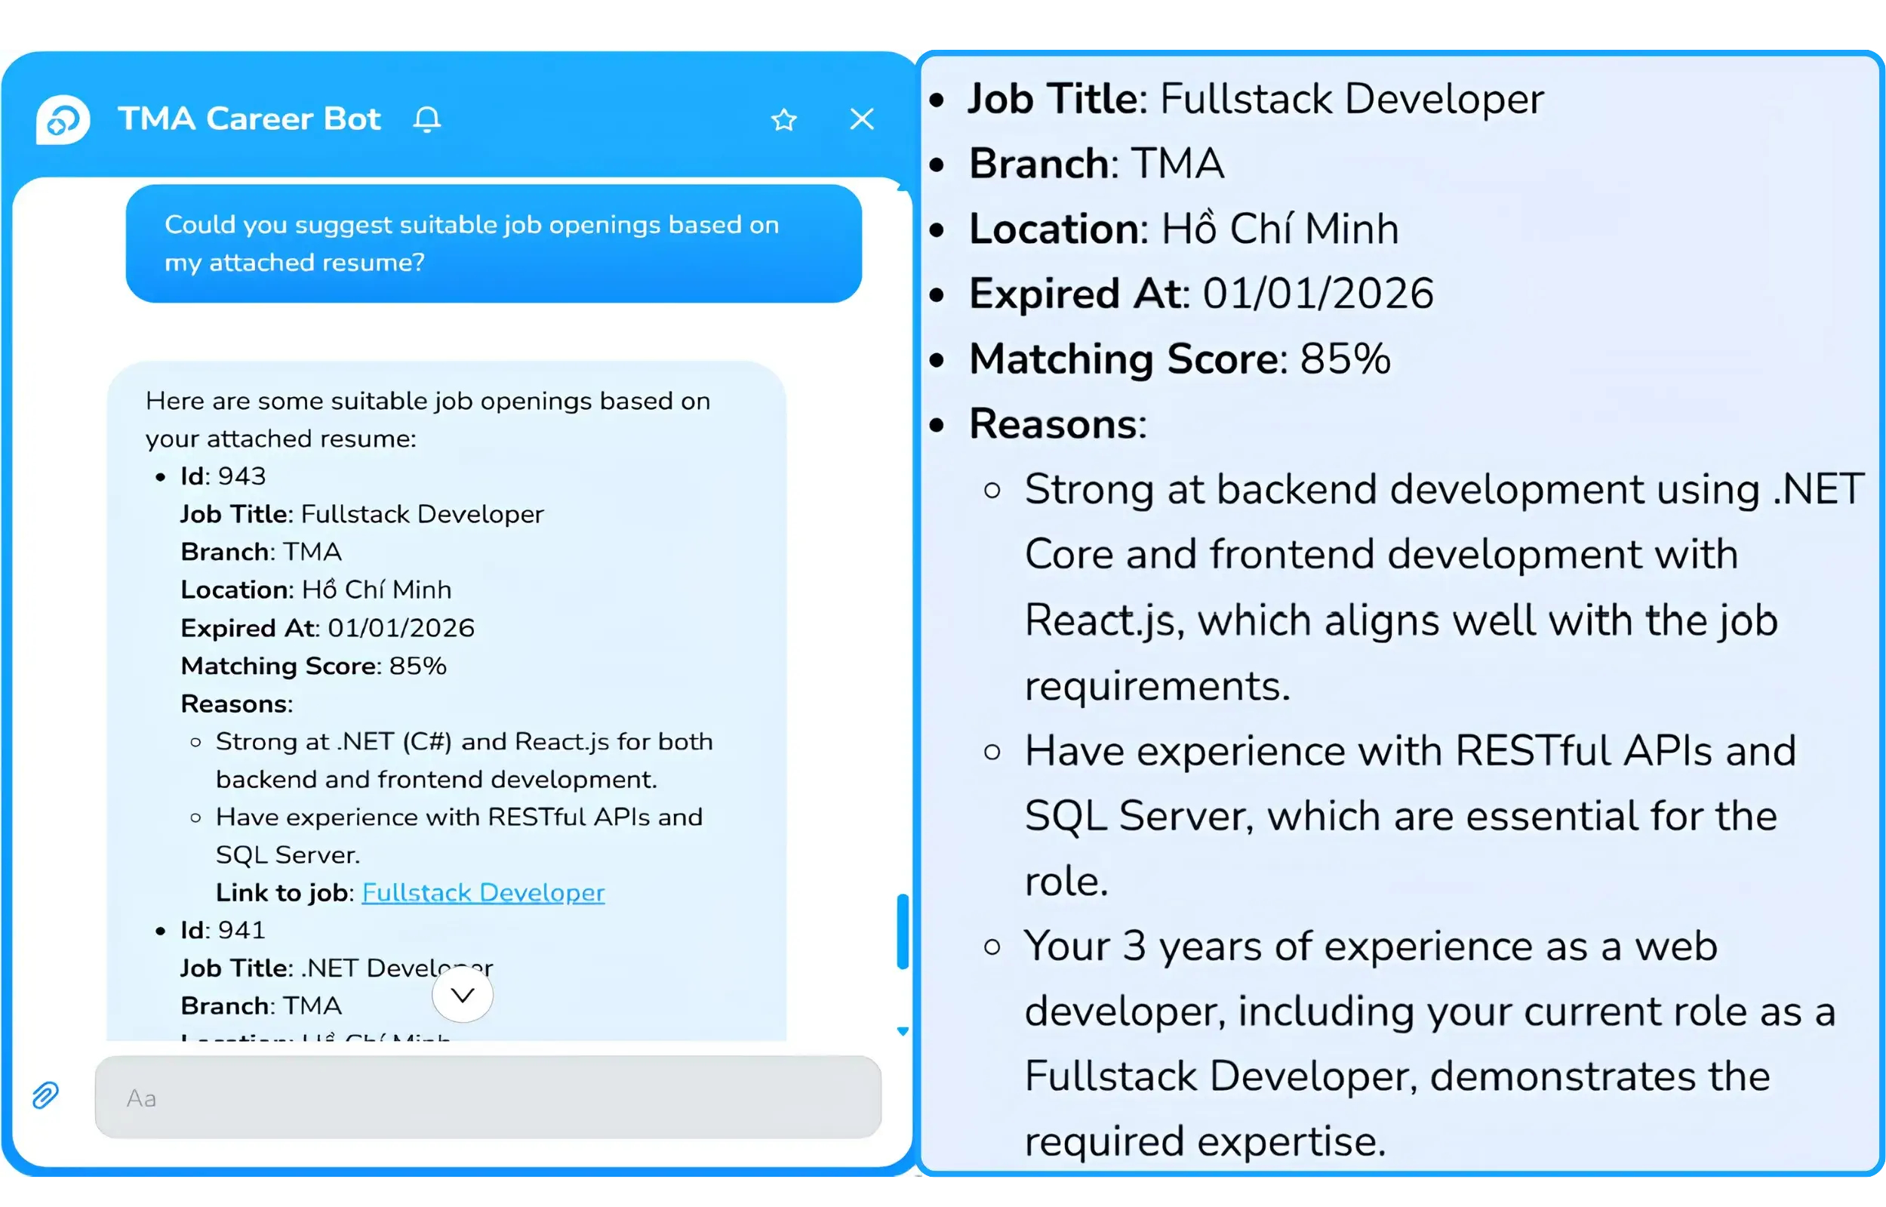Click 'Job Title: Fullstack Developer' in right panel
This screenshot has height=1207, width=1886.
[x=1255, y=99]
